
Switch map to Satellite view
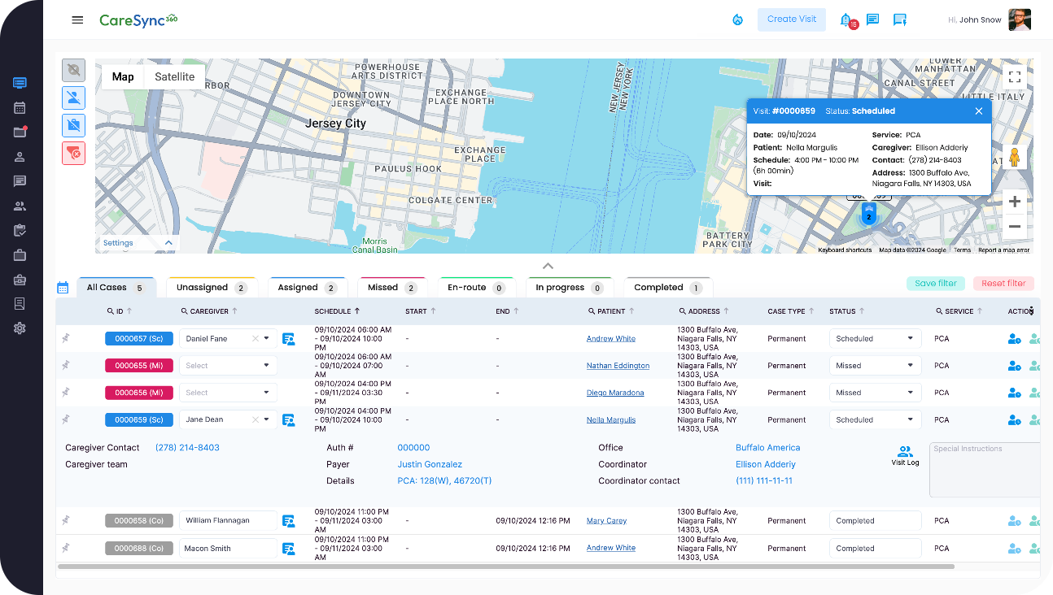[174, 77]
